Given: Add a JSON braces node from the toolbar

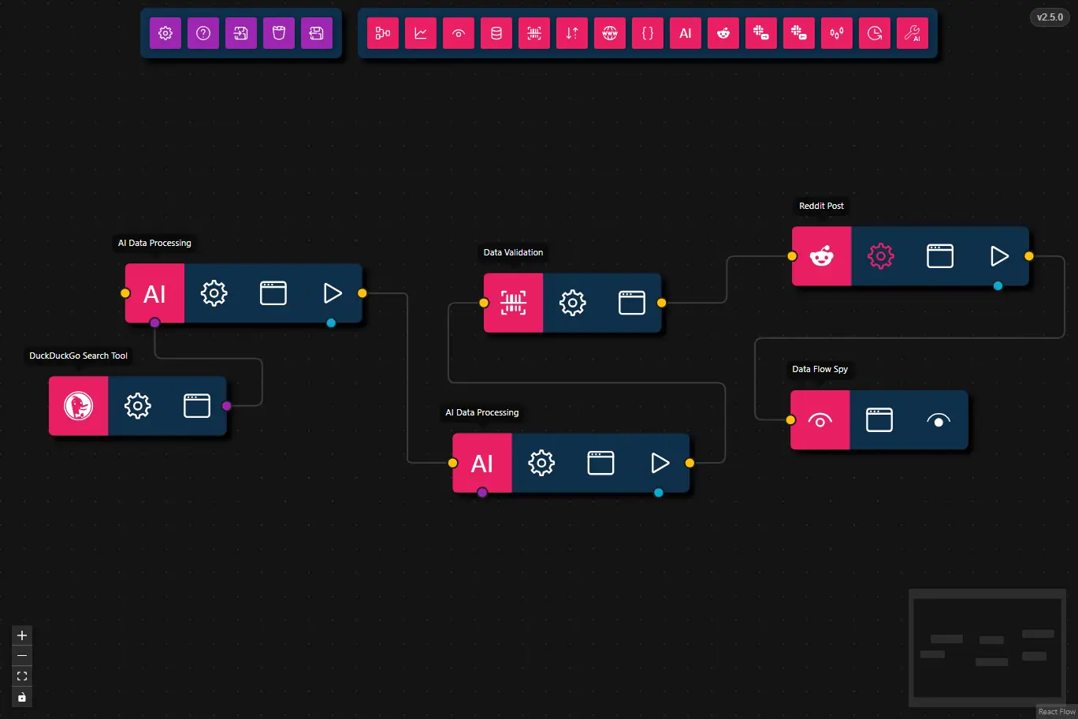Looking at the screenshot, I should pos(647,33).
